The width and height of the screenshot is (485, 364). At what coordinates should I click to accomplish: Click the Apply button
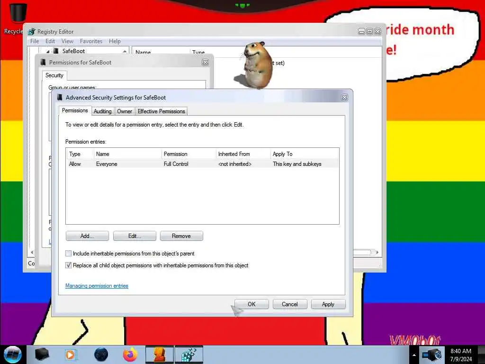tap(328, 304)
